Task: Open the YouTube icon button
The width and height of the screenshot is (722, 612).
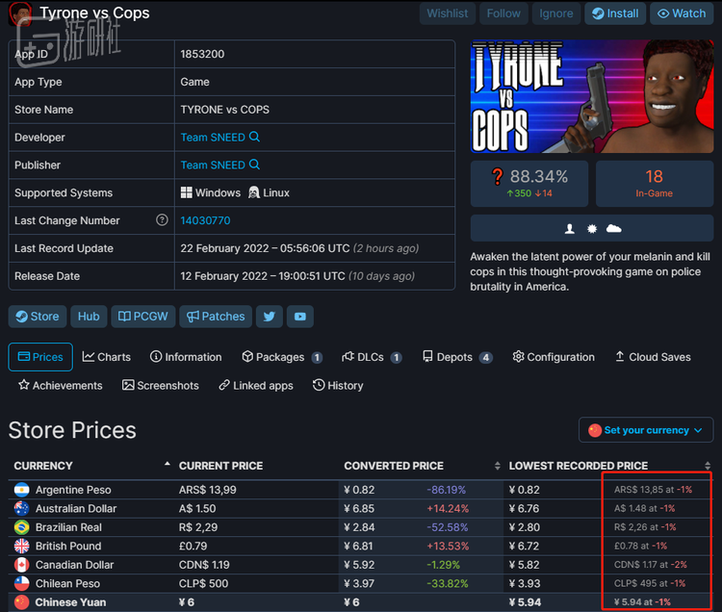Action: coord(300,317)
